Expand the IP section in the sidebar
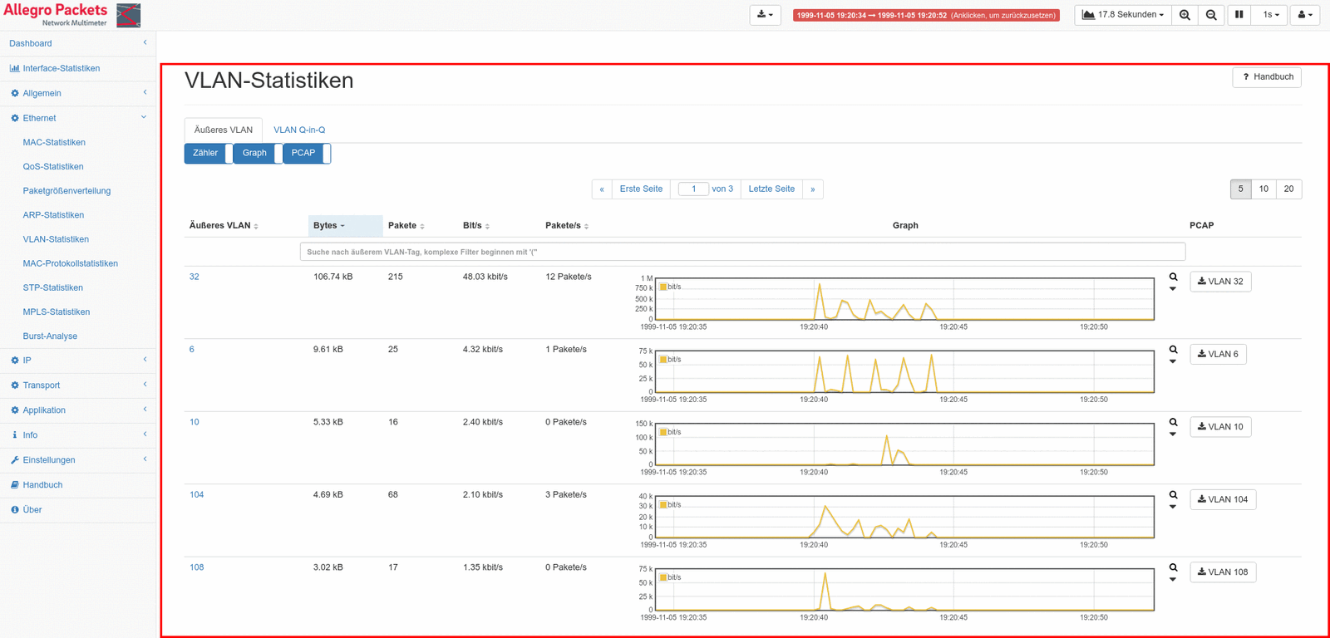The height and width of the screenshot is (638, 1330). pyautogui.click(x=77, y=361)
